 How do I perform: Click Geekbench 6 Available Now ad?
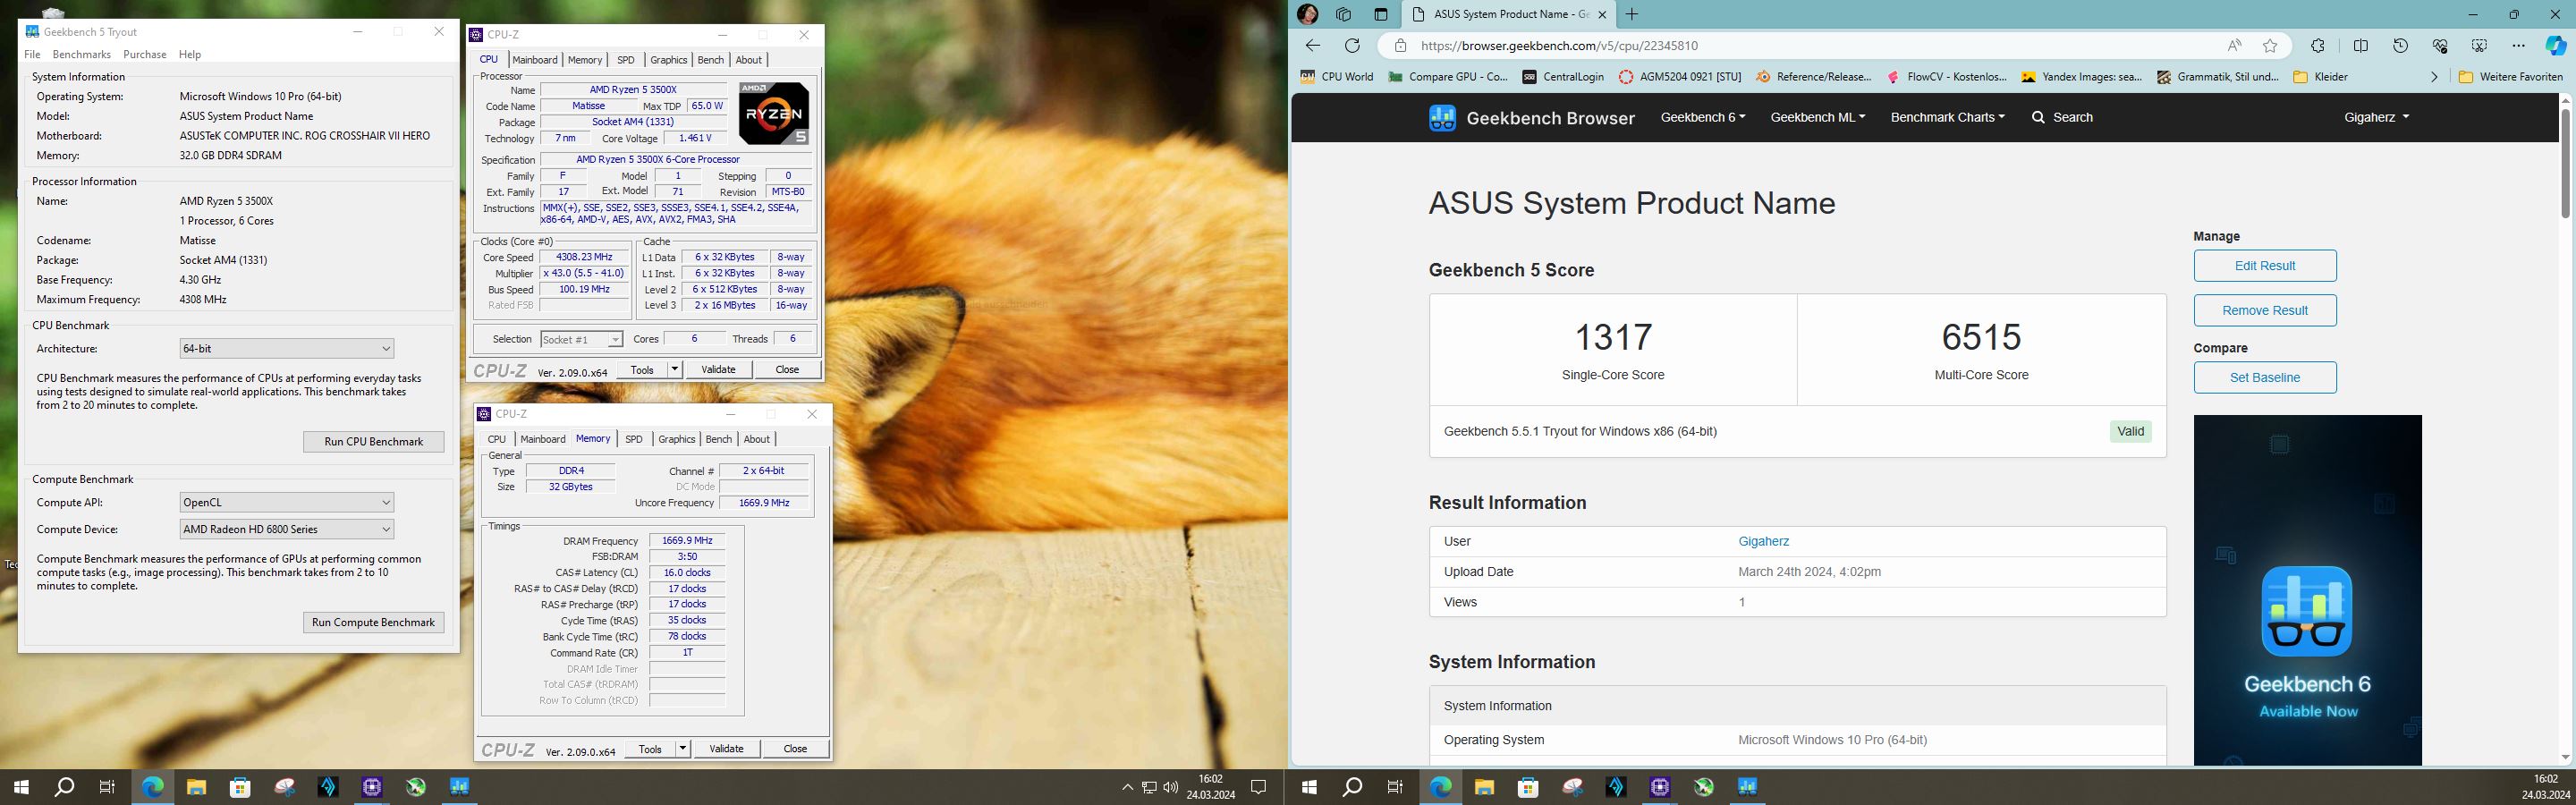(x=2308, y=590)
